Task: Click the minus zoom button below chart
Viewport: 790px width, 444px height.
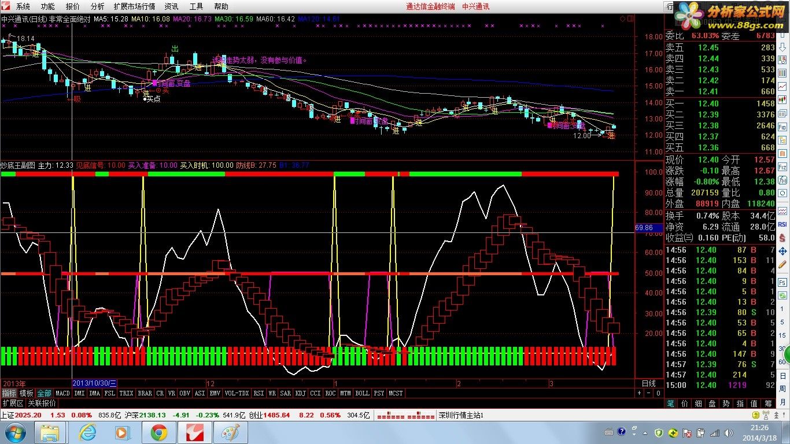Action: (x=648, y=393)
